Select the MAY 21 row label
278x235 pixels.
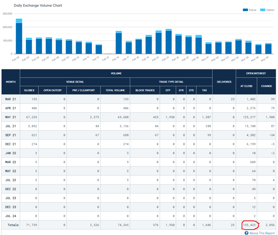point(11,117)
